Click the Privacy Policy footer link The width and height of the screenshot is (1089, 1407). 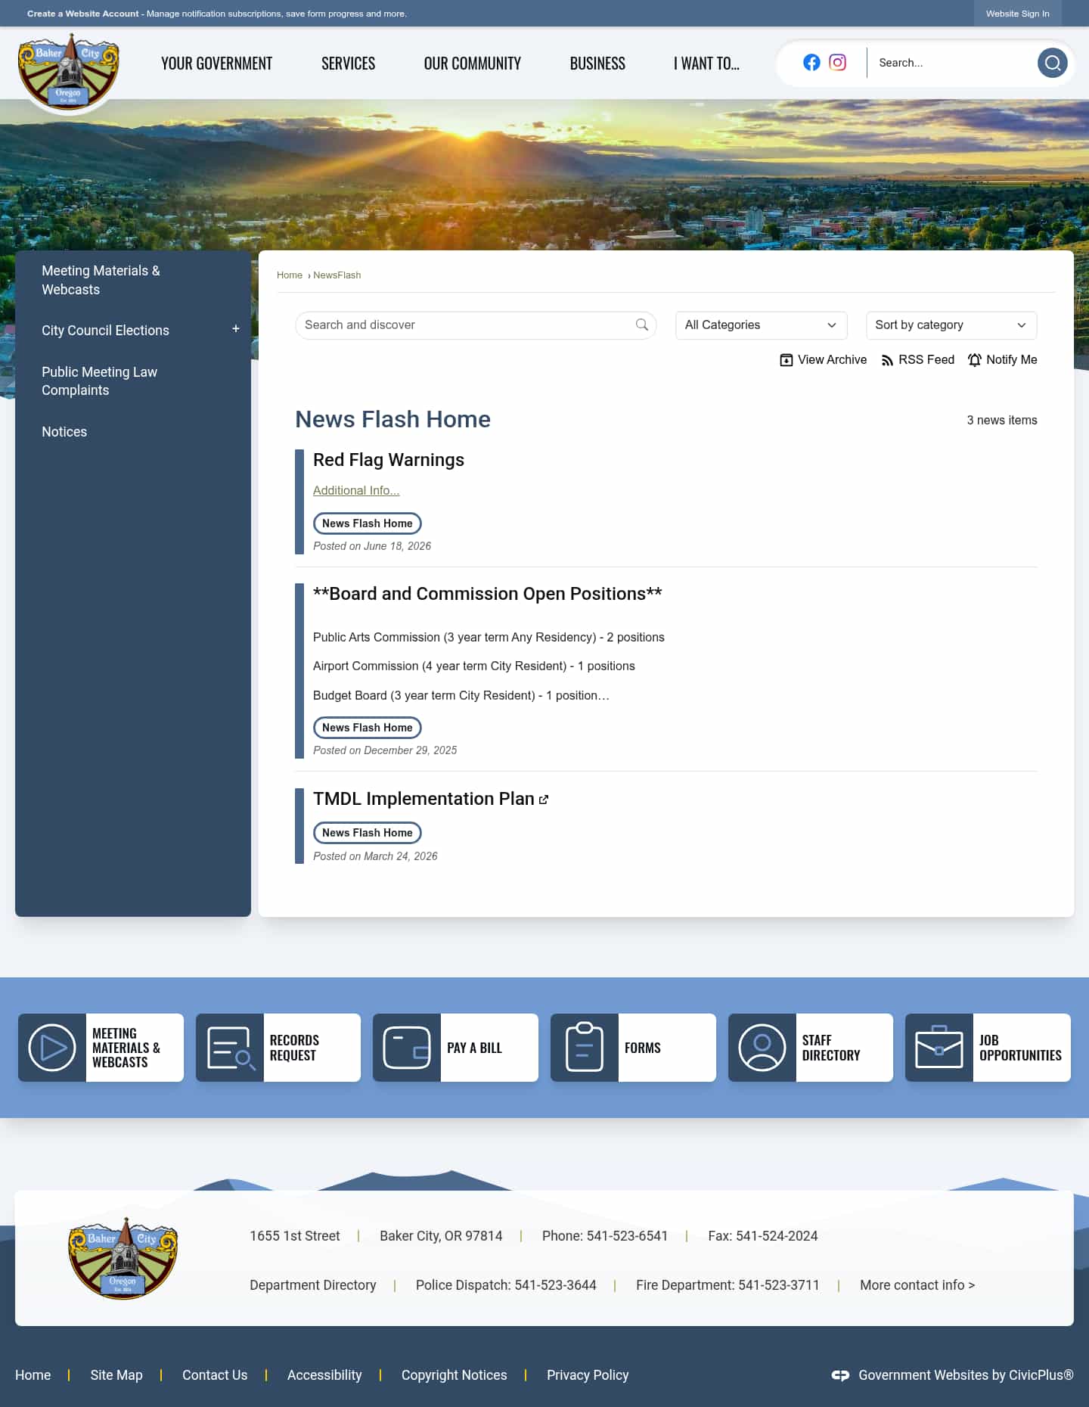588,1375
